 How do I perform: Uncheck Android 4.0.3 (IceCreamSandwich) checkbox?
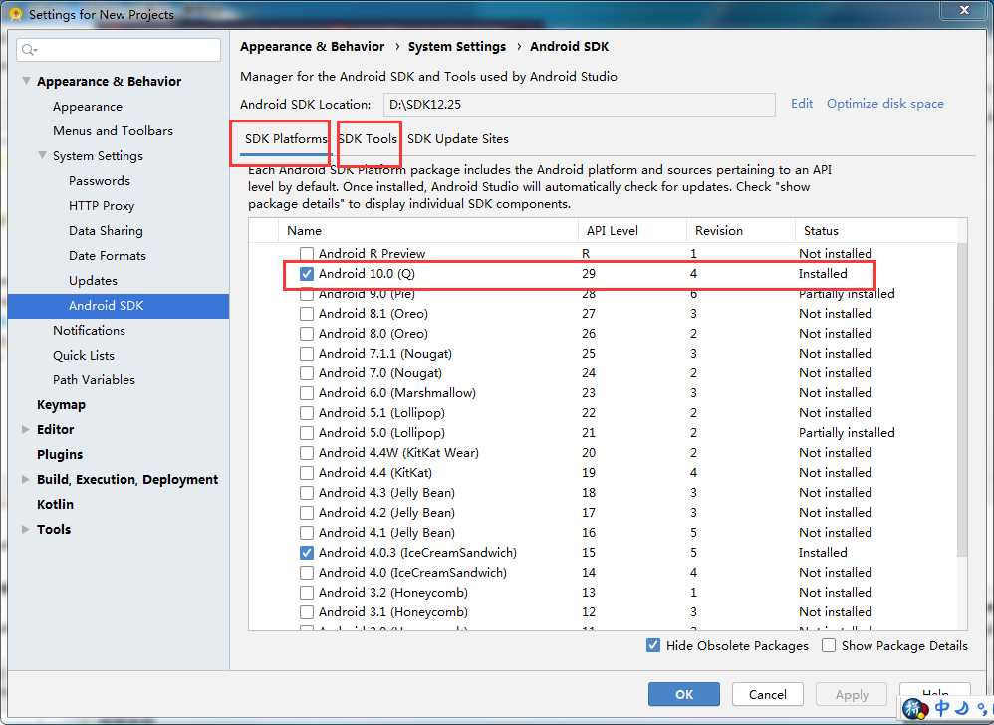(307, 553)
